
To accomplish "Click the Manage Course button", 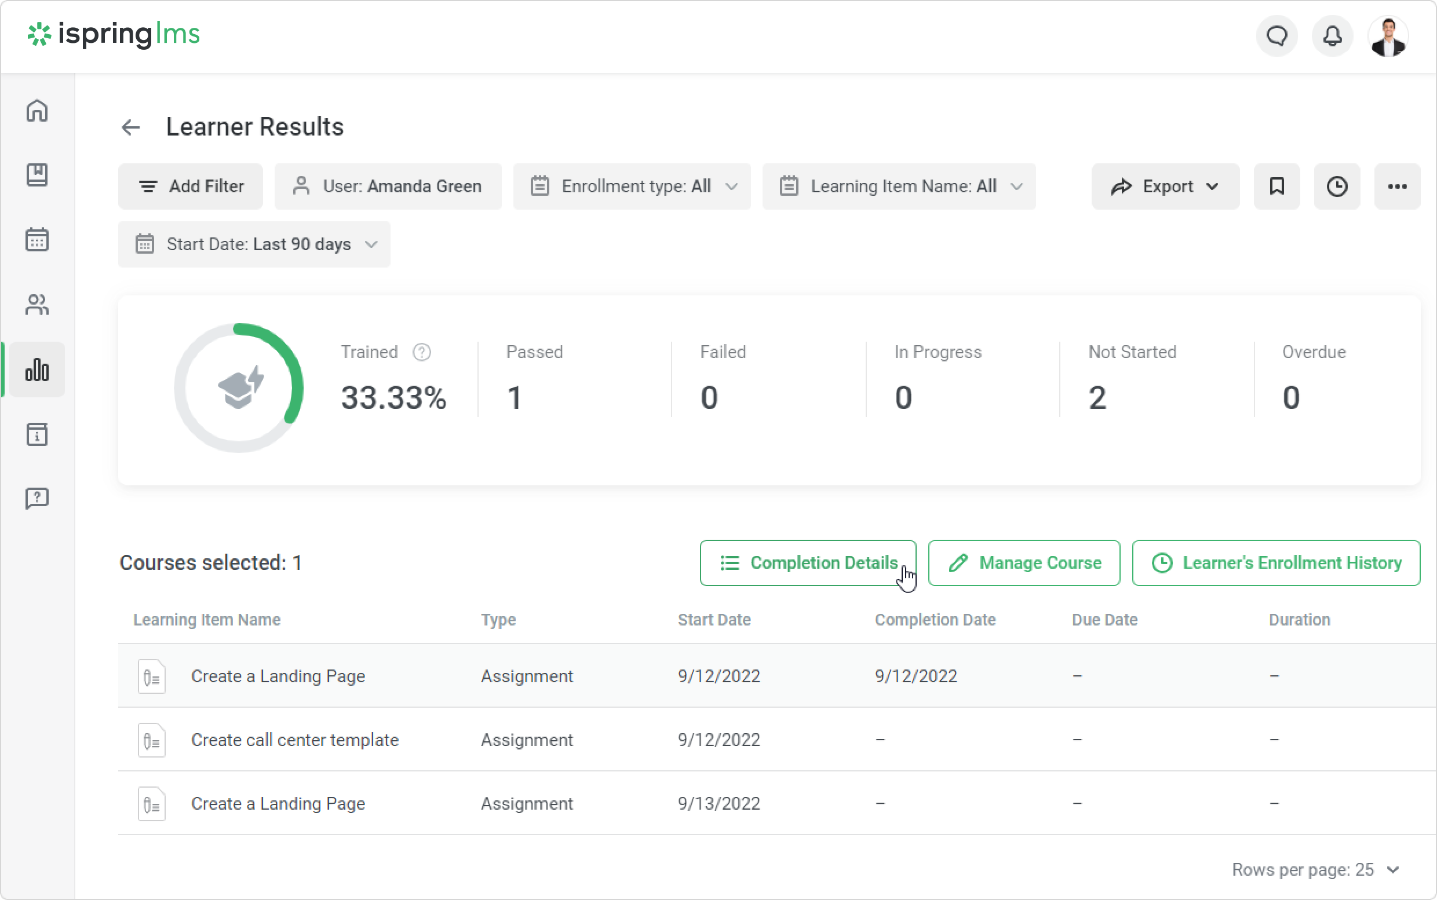I will pyautogui.click(x=1024, y=563).
